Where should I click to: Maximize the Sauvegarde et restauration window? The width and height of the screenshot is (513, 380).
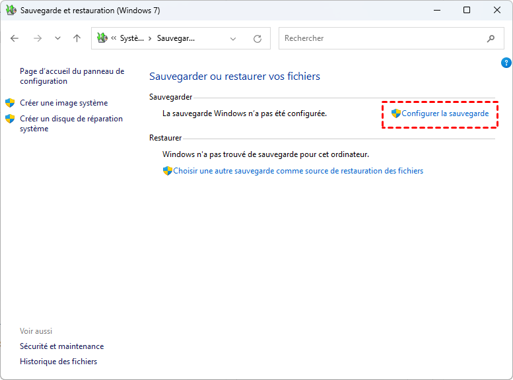467,10
